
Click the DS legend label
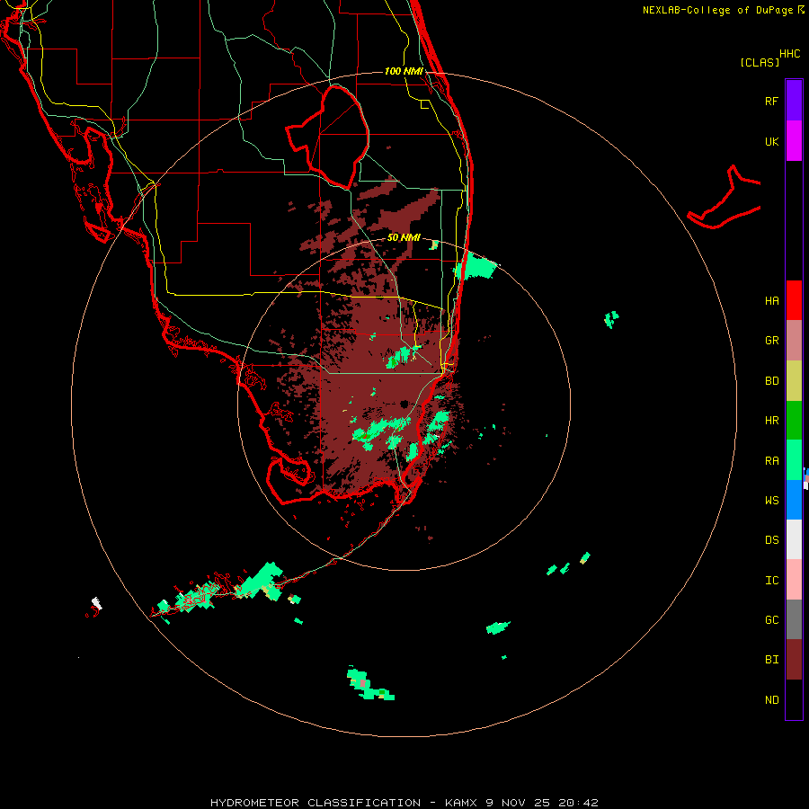[x=771, y=540]
